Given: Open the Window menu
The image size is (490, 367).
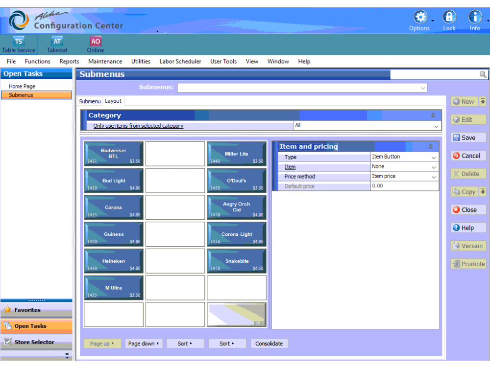Looking at the screenshot, I should point(278,62).
